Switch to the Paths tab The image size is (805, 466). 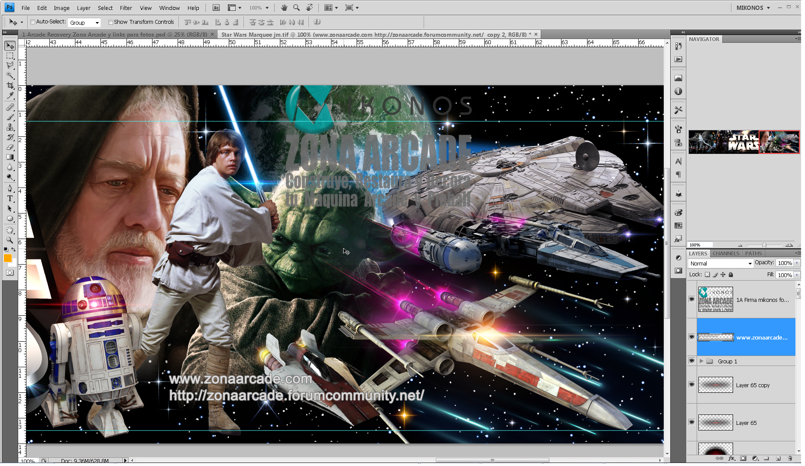pyautogui.click(x=753, y=254)
